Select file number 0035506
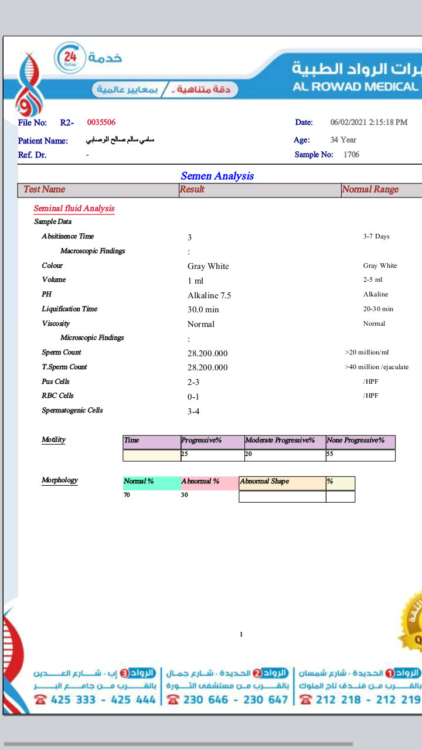The image size is (422, 750). 101,122
